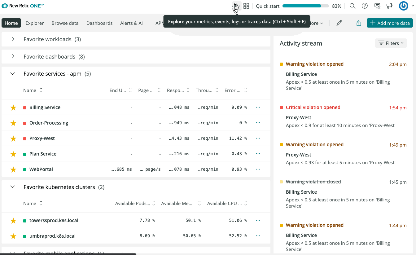The height and width of the screenshot is (255, 416).
Task: Open the More navigation dropdown
Action: click(x=316, y=23)
